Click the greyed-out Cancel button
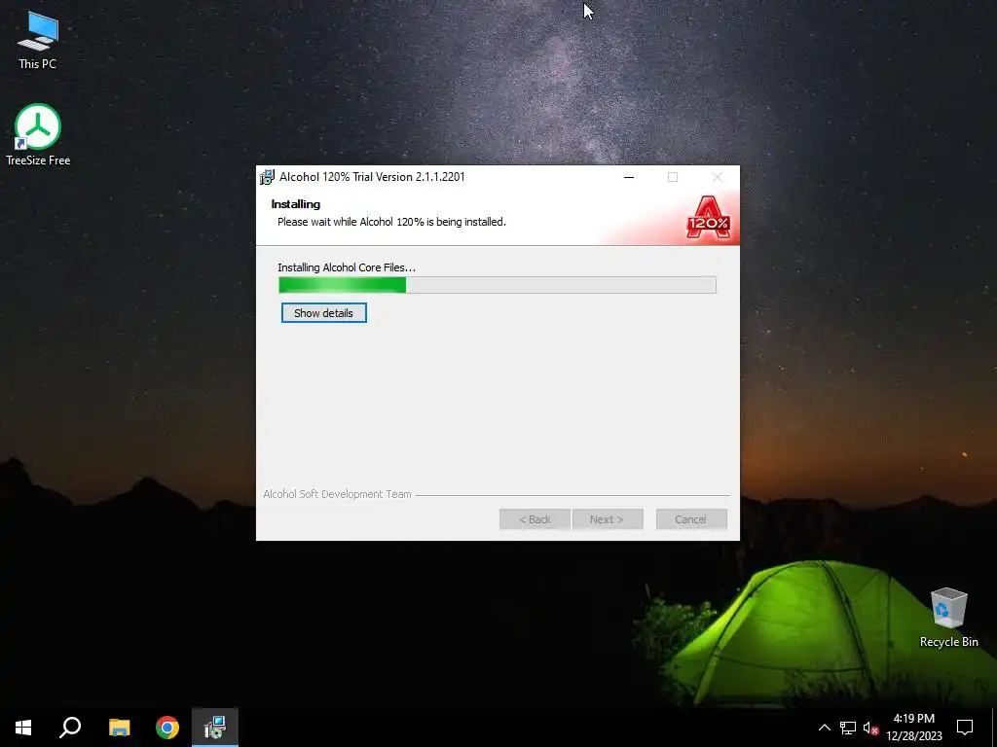The image size is (997, 747). tap(691, 519)
